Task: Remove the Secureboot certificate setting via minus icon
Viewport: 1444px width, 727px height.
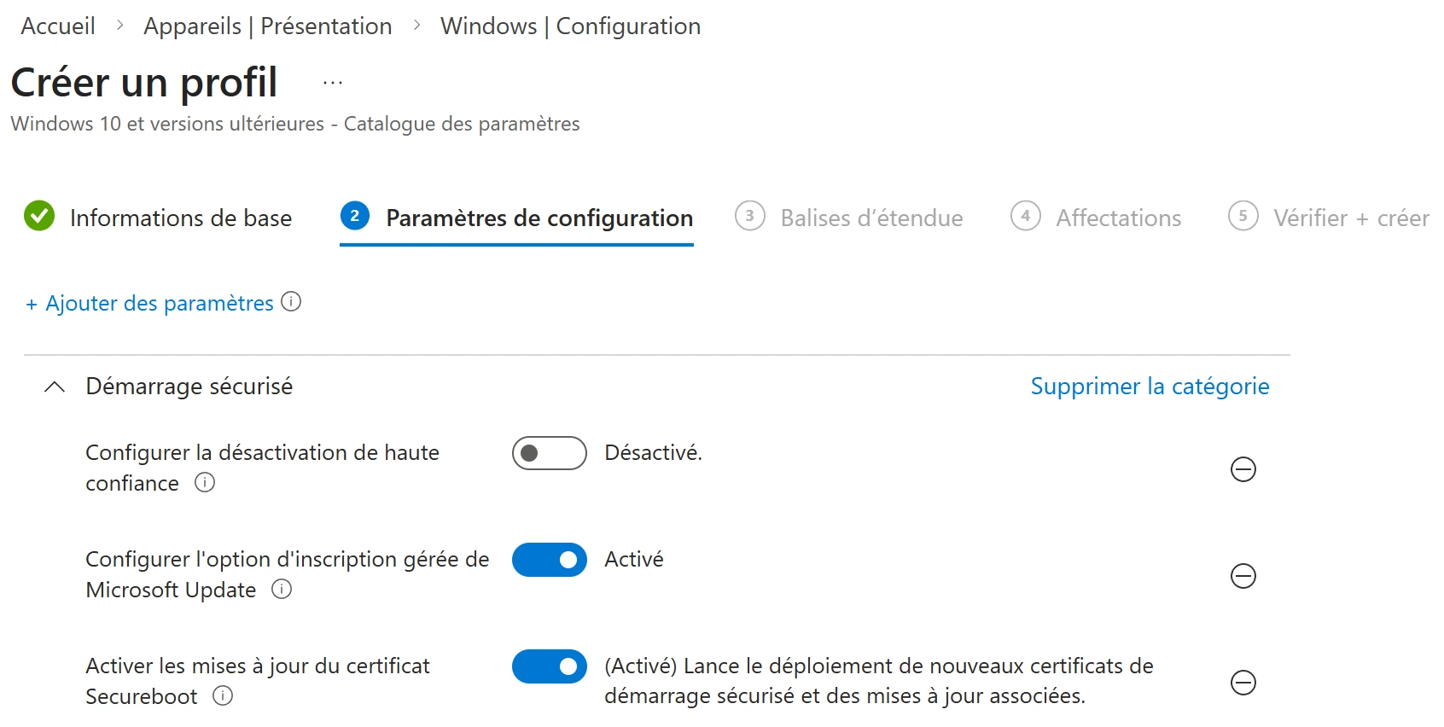Action: click(1243, 683)
